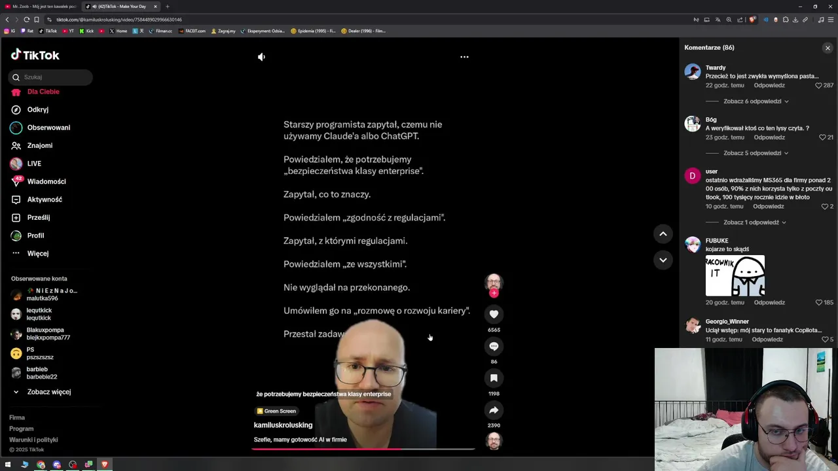This screenshot has height=471, width=838.
Task: Share the video via the arrow icon
Action: [494, 410]
